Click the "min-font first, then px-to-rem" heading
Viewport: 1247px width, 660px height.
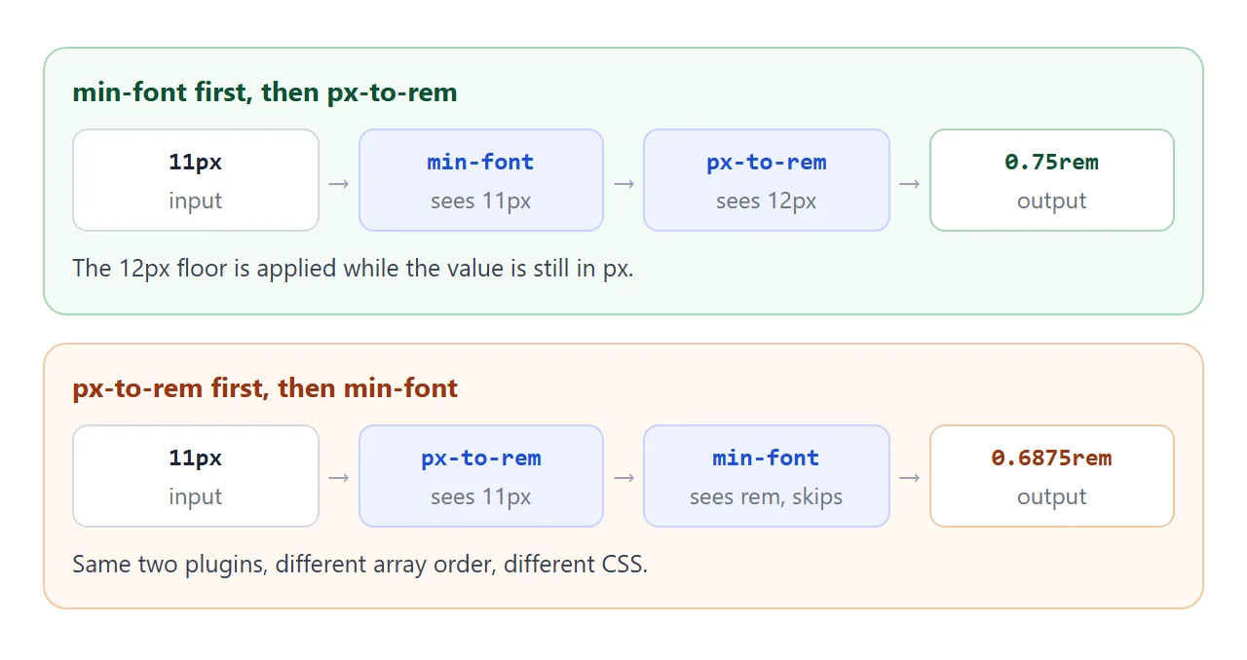coord(265,92)
